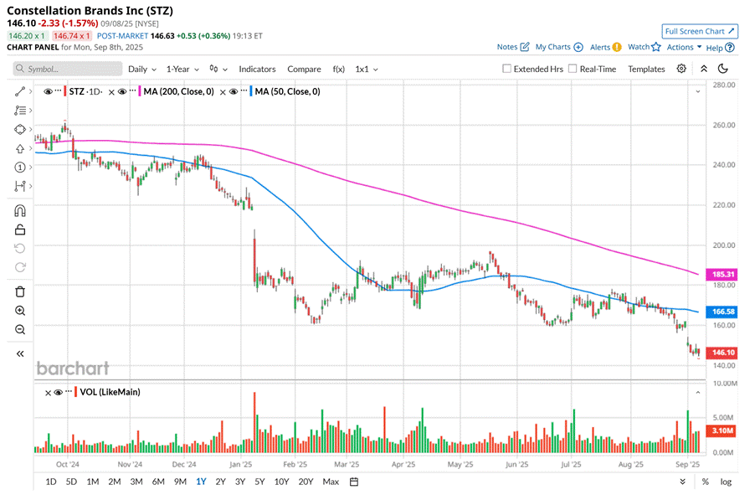Select the 3M time range
The height and width of the screenshot is (495, 755).
coord(136,482)
